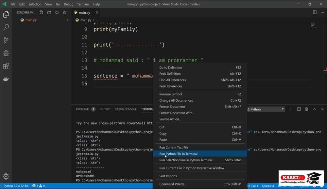Open the Terminal menu
327x189 pixels.
click(x=83, y=4)
